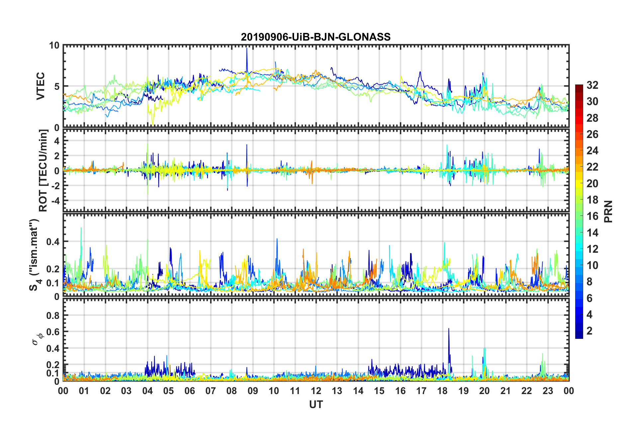Click UT axis hour tick 05
This screenshot has height=423, width=632.
coord(168,391)
